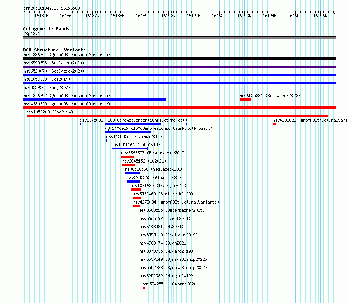Open nsv5537249 (ByrskaBishop2022) label
Screen dimensions: 347x303
[173, 259]
